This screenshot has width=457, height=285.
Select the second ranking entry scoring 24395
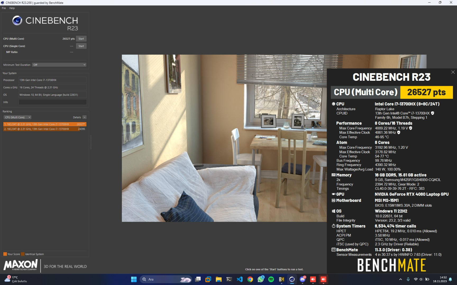(45, 129)
